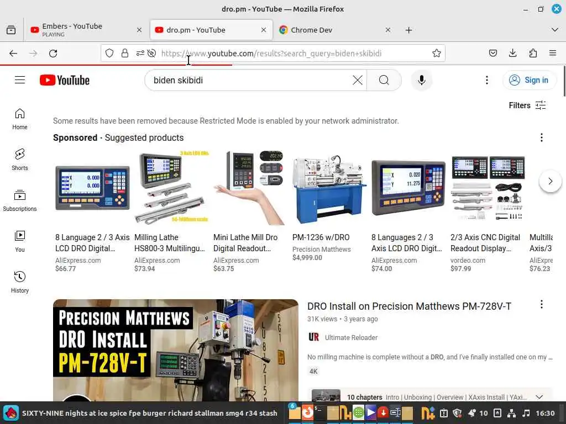Open YouTube settings three-dot menu
Image resolution: width=566 pixels, height=424 pixels.
pyautogui.click(x=487, y=80)
